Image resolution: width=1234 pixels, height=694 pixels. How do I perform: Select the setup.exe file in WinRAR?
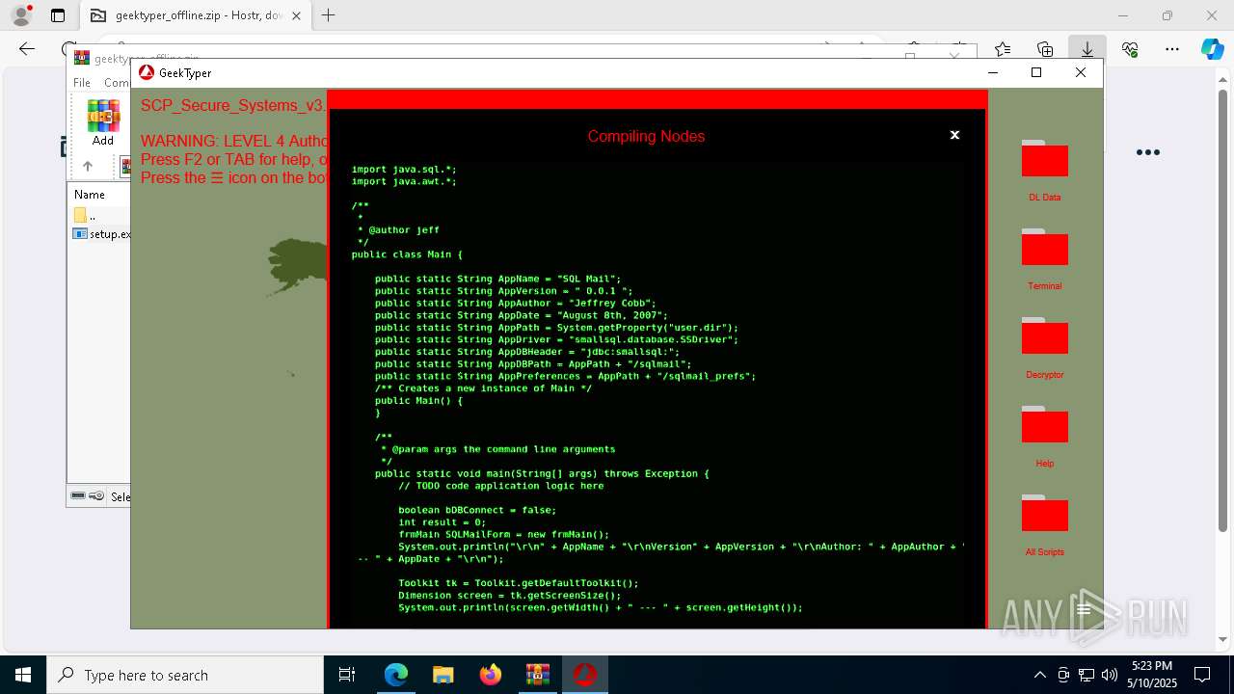coord(102,234)
